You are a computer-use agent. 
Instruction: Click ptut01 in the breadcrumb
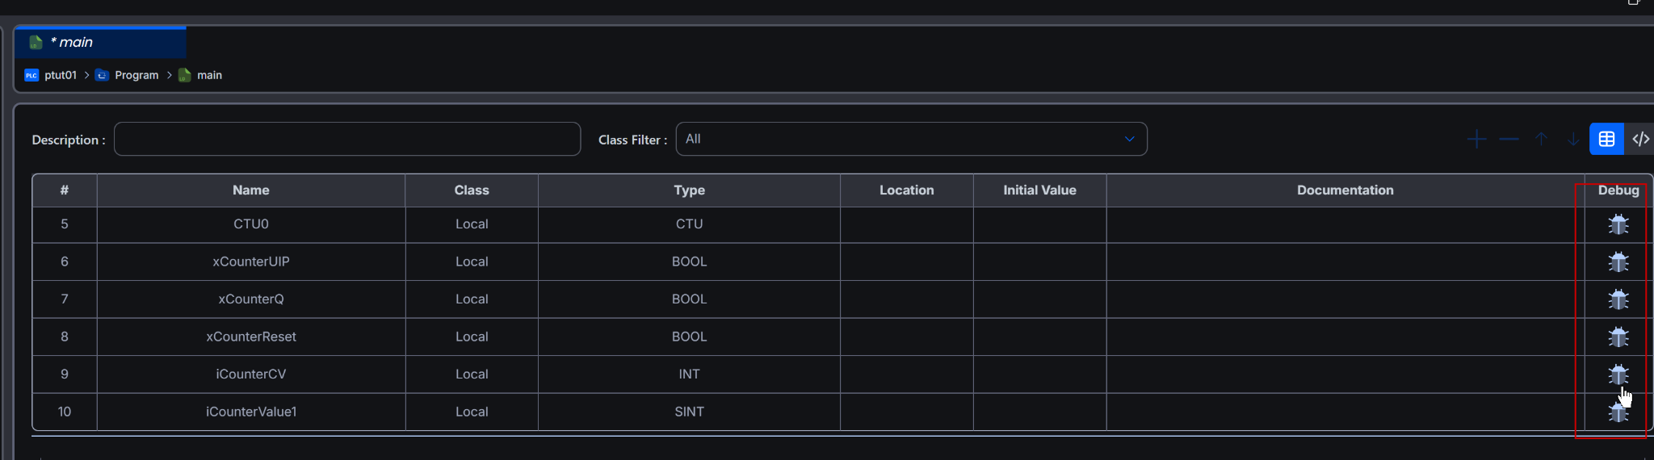tap(60, 75)
